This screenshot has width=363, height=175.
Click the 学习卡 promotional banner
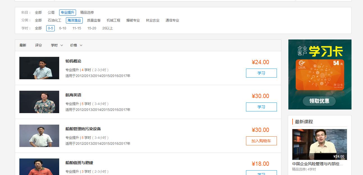[x=320, y=74]
